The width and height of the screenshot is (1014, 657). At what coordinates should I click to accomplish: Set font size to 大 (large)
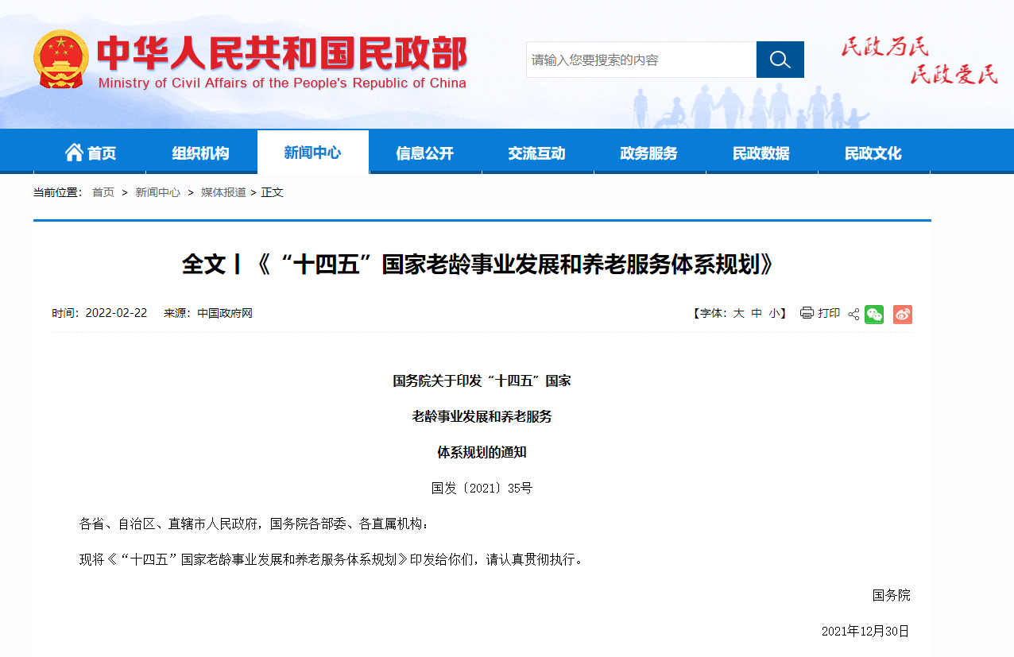pyautogui.click(x=737, y=314)
